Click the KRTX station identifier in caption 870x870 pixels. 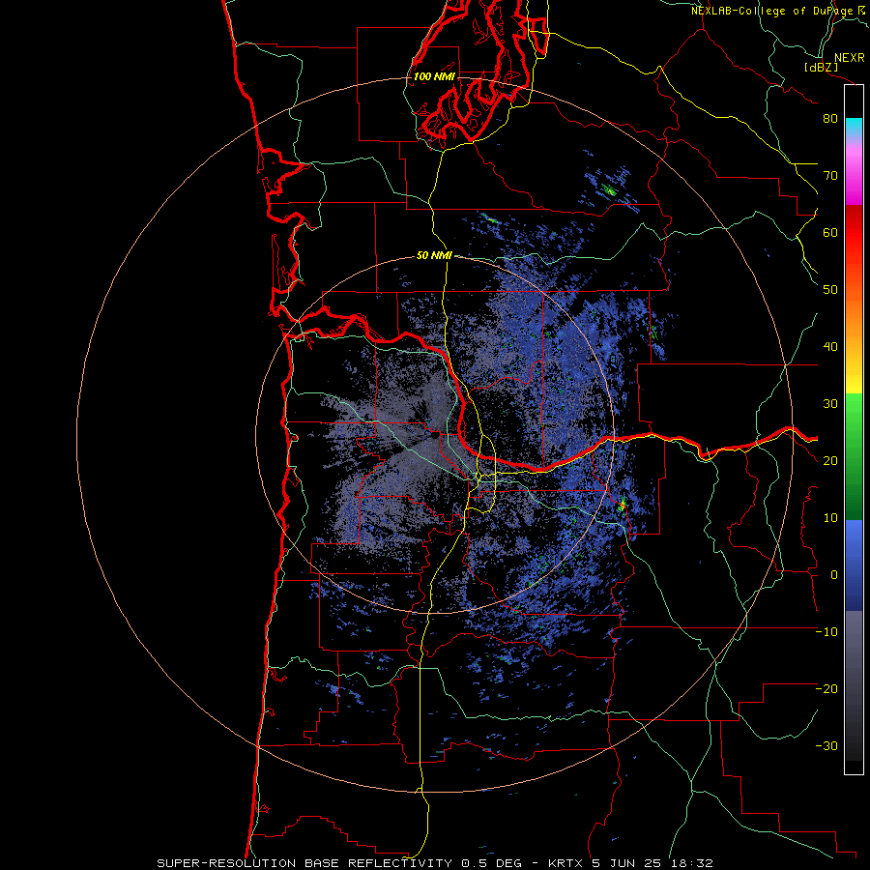pos(565,863)
